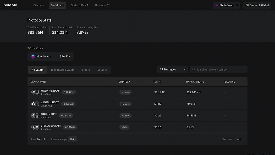The height and width of the screenshot is (155, 275).
Task: Click the $0.21 TVL value
Action: (158, 115)
